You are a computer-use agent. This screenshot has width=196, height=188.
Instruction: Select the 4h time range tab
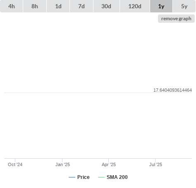(11, 6)
